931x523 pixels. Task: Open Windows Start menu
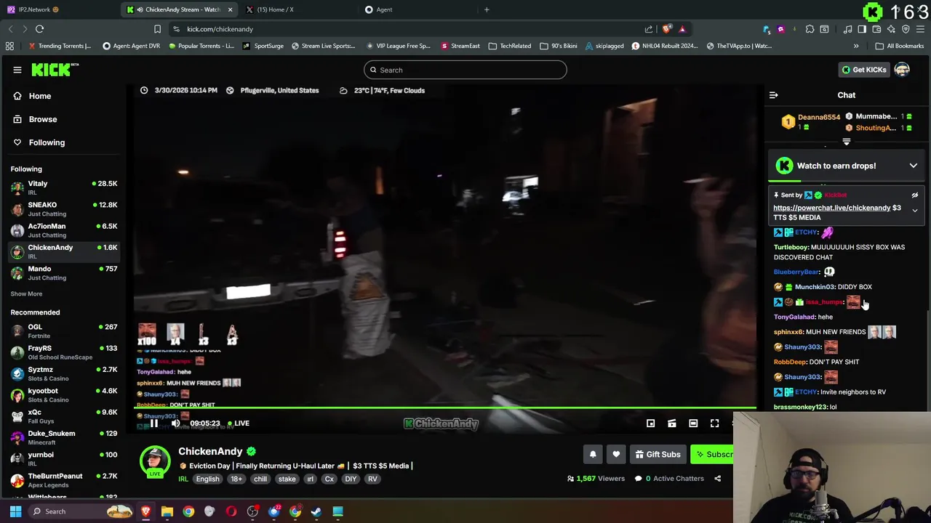click(x=15, y=511)
